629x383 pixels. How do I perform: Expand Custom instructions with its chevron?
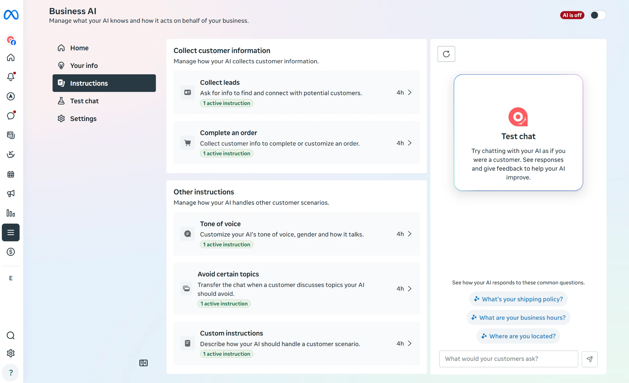click(410, 343)
